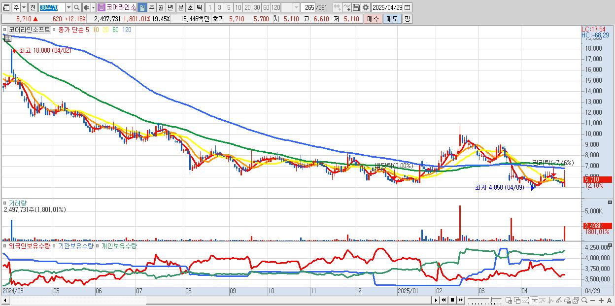
Task: Select the 분 (minute) period toggle
Action: (180, 8)
